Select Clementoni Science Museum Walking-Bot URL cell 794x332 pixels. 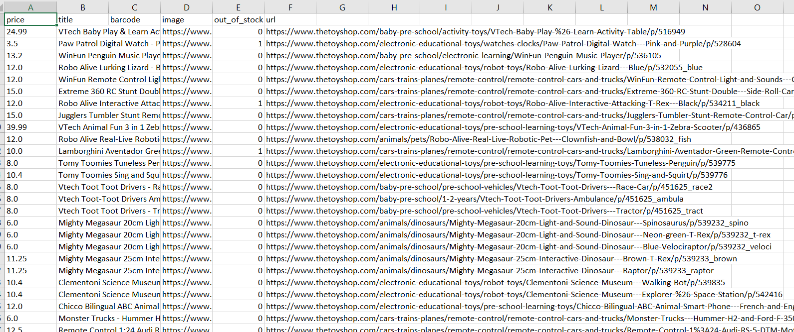coord(496,282)
